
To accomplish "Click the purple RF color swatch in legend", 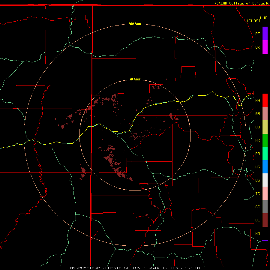I will click(x=265, y=34).
